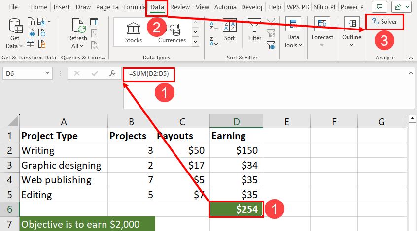
Task: Open Queries & Connections pane icon
Action: [94, 22]
